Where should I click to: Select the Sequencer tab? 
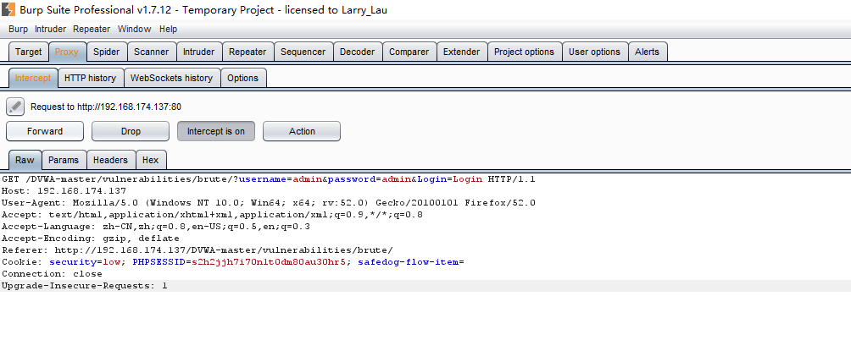click(x=303, y=52)
